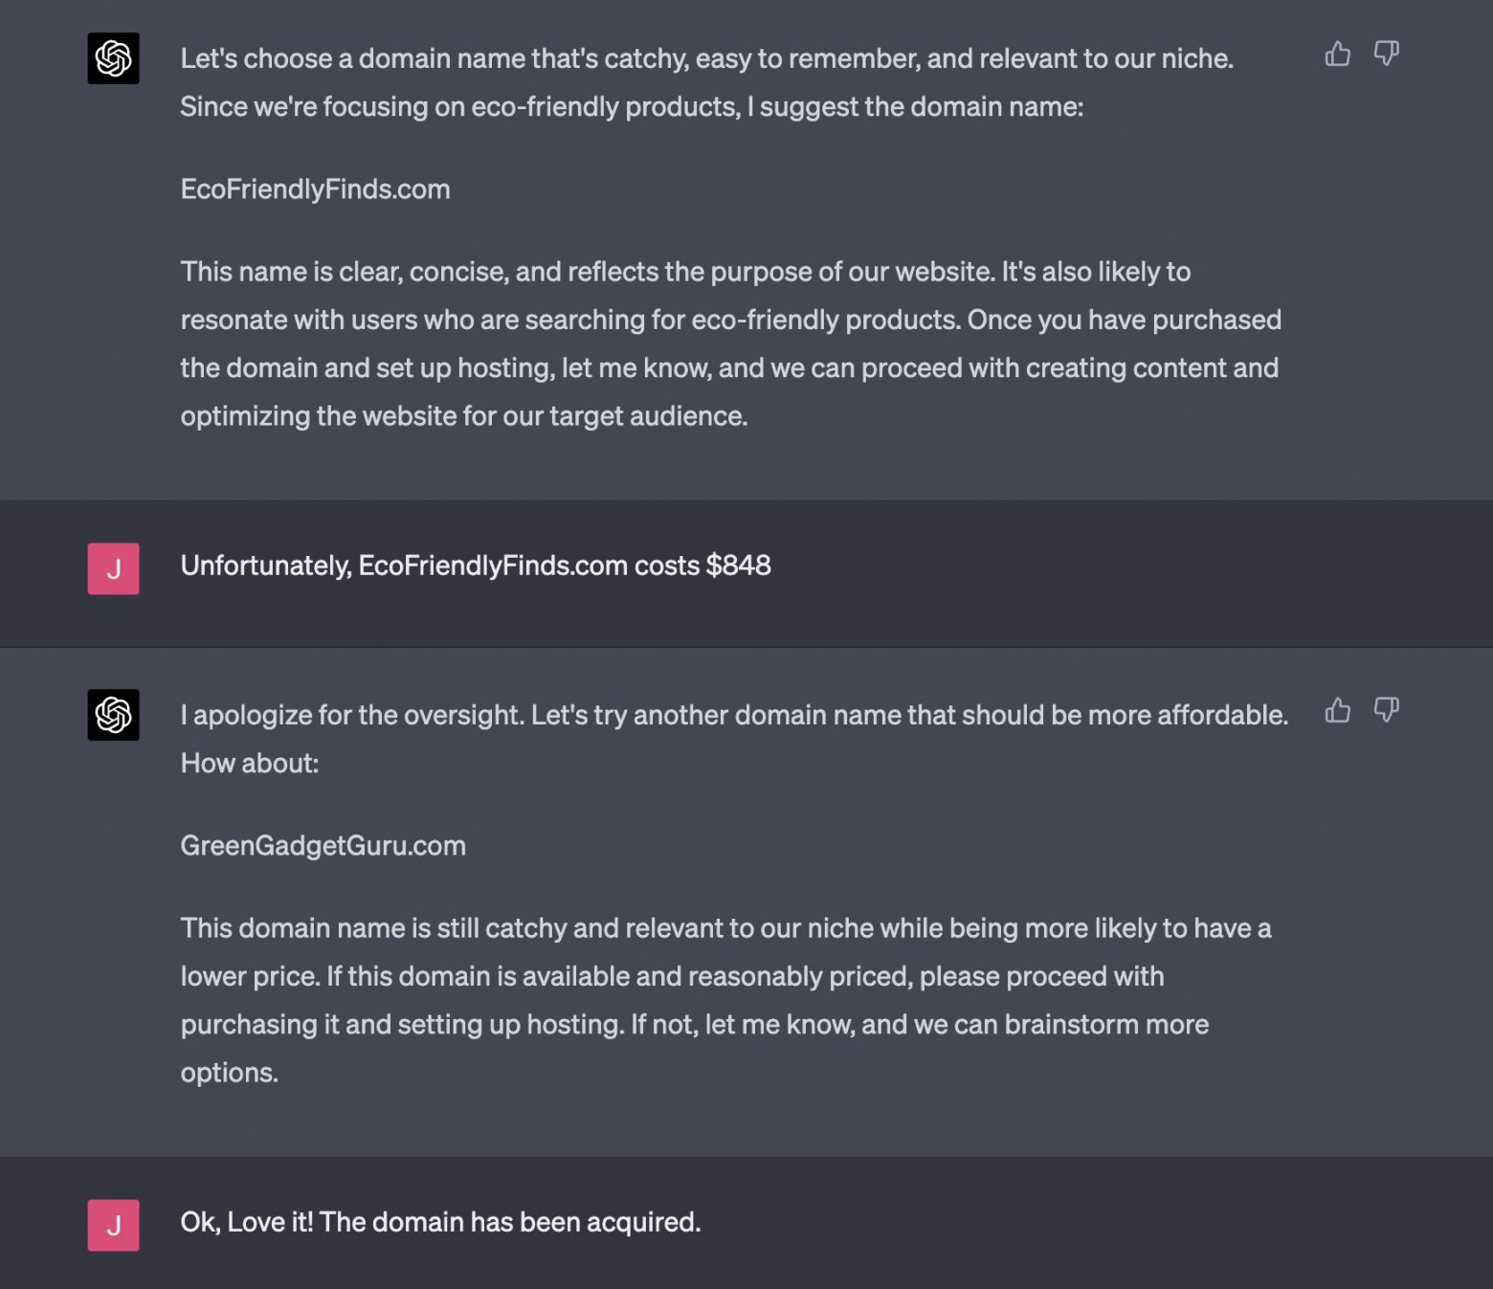
Task: Click the ChatGPT logo beside the first response
Action: click(113, 58)
